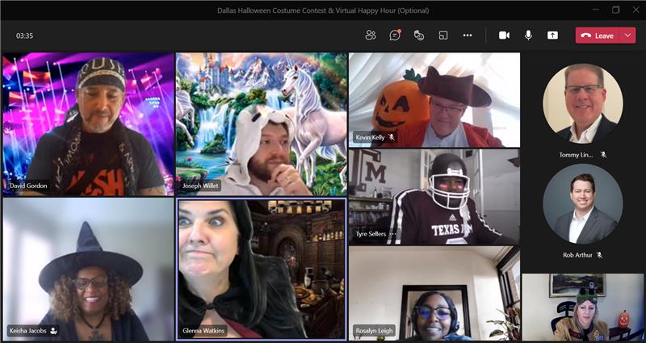Click the Share content tray icon
The height and width of the screenshot is (343, 646).
coord(552,36)
